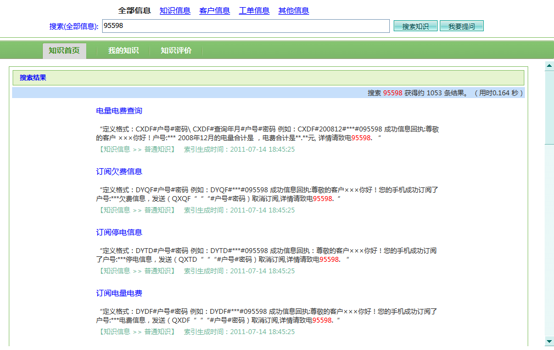
Task: Open the 订阅停电信息 search result
Action: point(119,232)
